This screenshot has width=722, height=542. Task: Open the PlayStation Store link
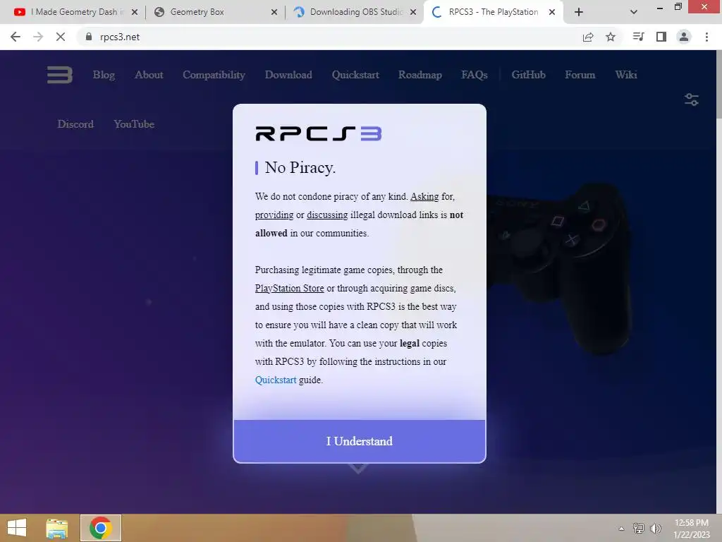click(290, 289)
